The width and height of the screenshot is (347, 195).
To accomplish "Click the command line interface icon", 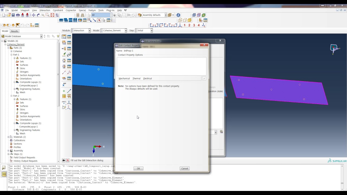I will 4,174.
